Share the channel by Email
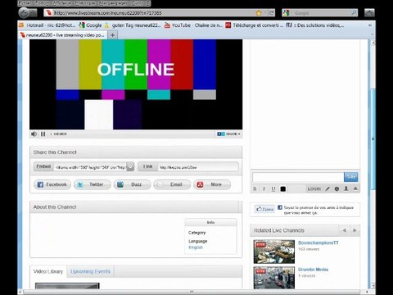This screenshot has height=295, width=393. click(172, 184)
